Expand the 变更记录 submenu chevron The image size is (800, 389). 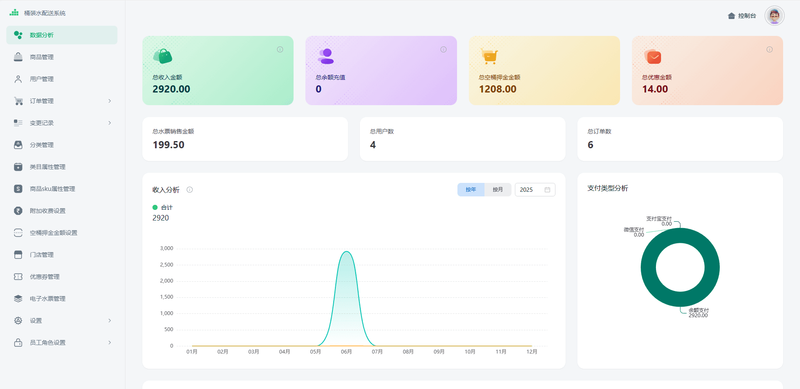tap(110, 123)
